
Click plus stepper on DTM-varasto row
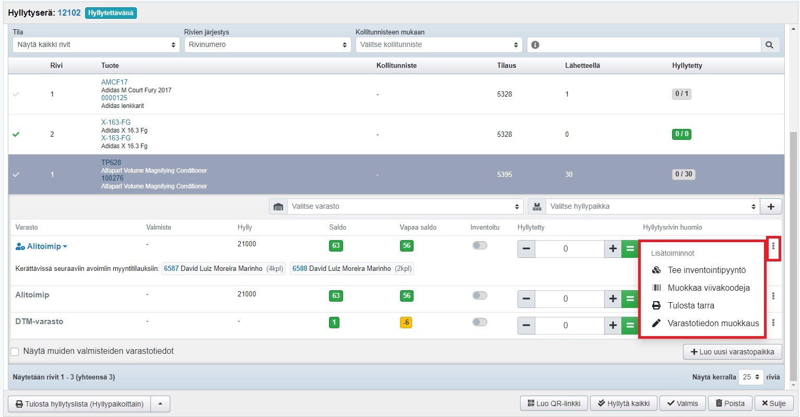(613, 325)
